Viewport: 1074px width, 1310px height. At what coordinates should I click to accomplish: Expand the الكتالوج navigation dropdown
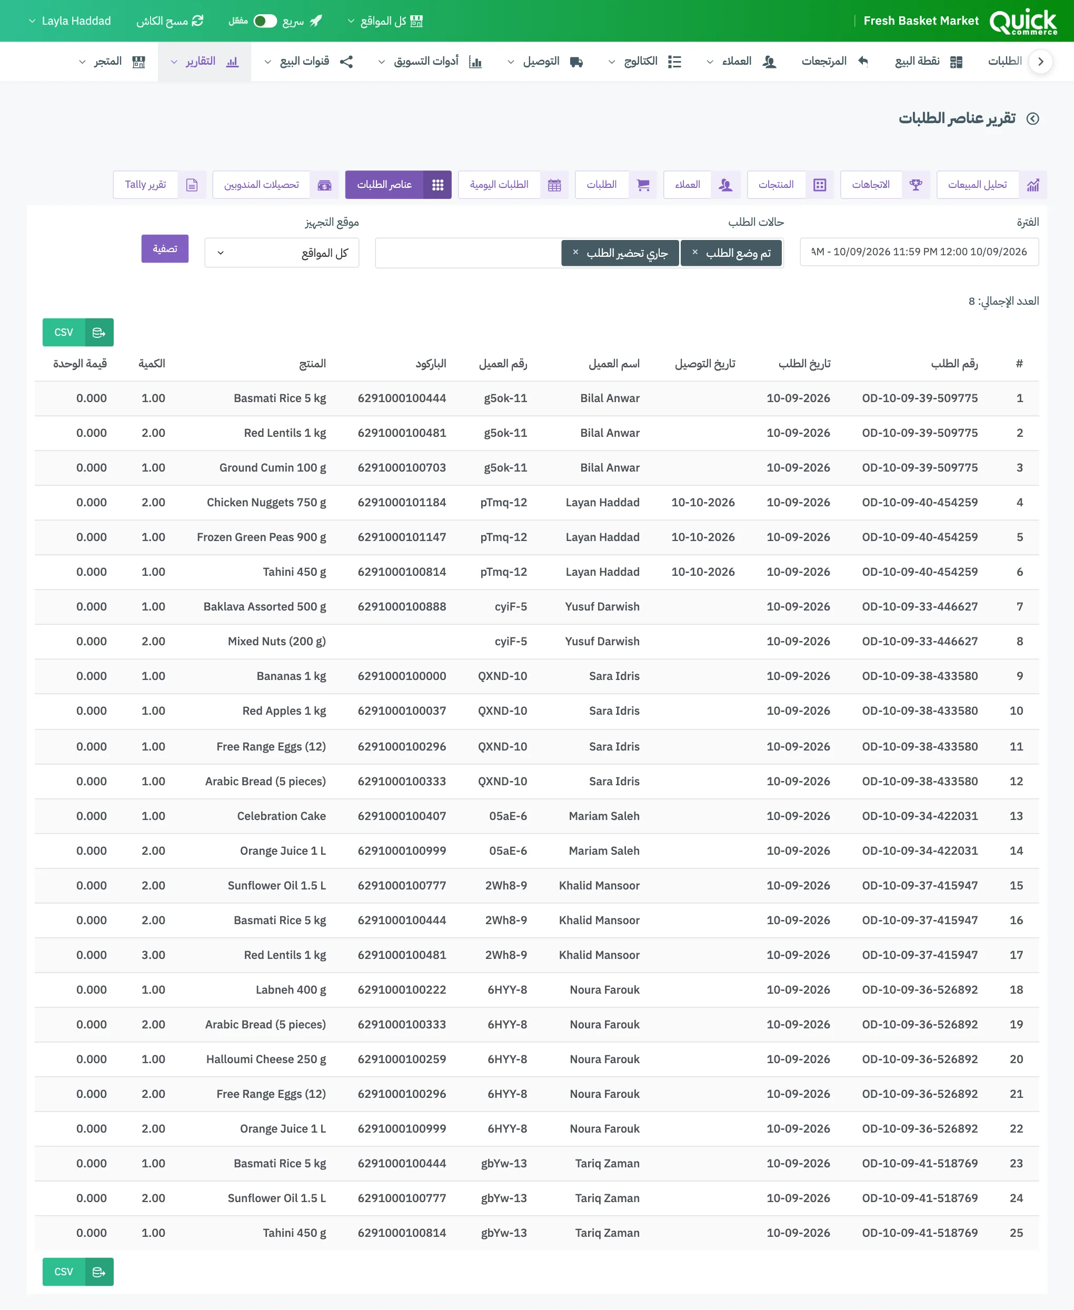[x=644, y=61]
